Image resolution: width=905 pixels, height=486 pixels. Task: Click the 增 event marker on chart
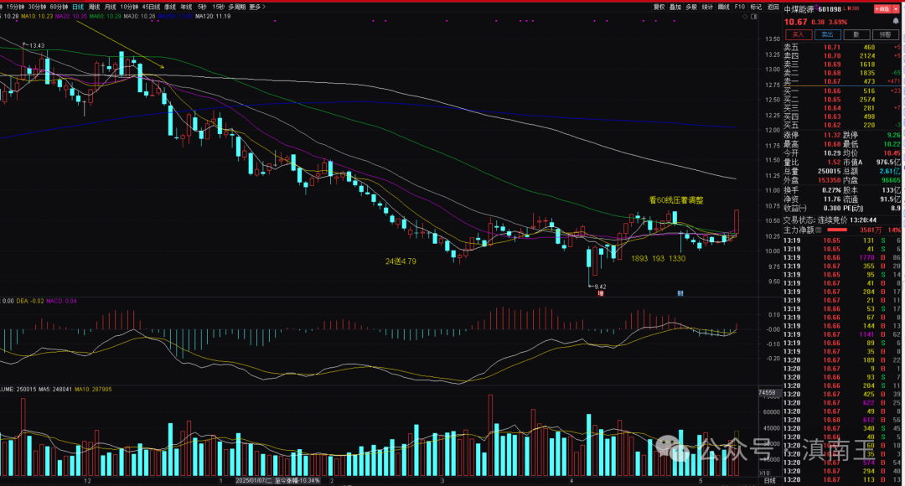point(600,293)
